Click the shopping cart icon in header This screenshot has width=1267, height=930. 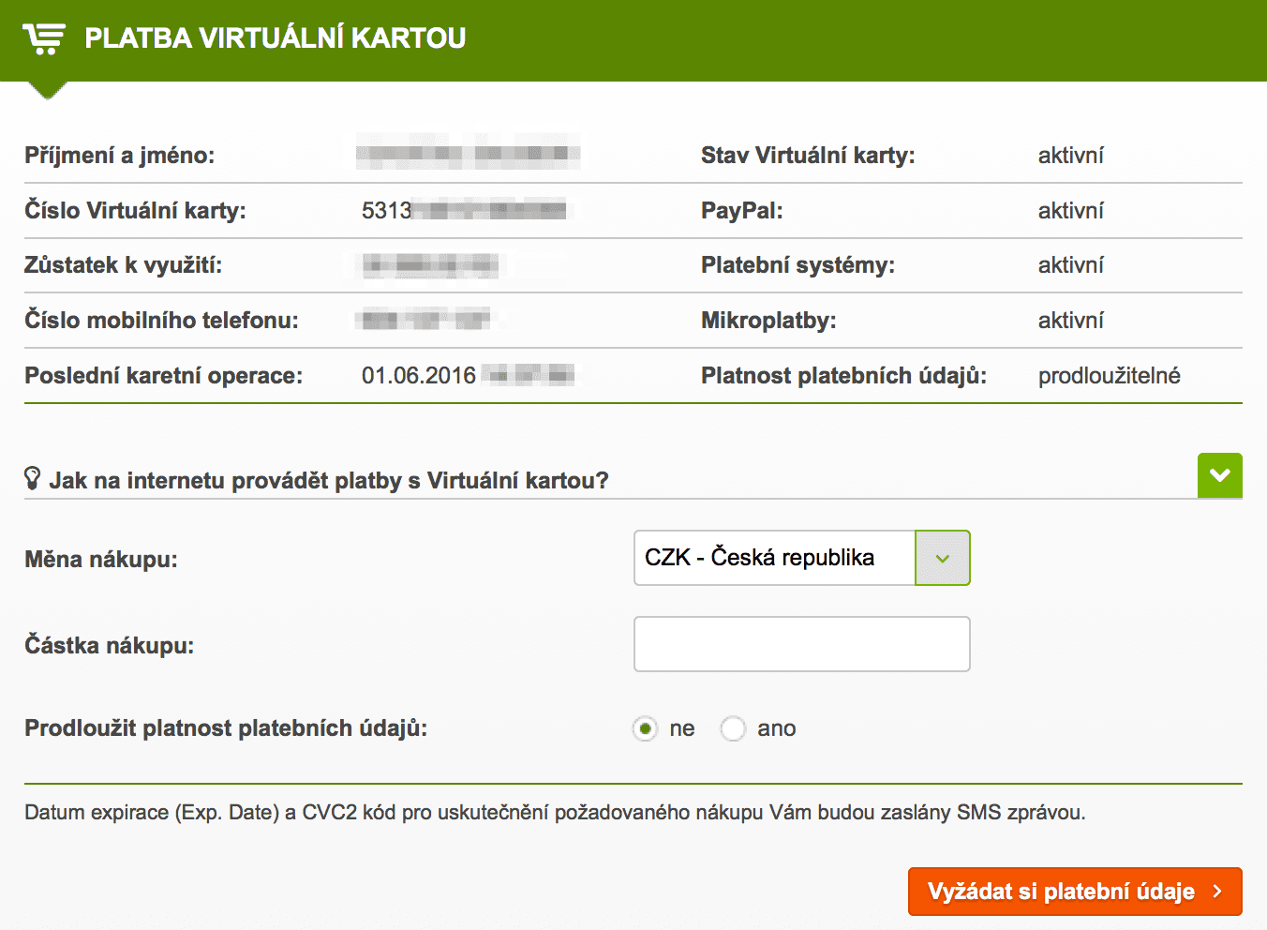pyautogui.click(x=44, y=38)
